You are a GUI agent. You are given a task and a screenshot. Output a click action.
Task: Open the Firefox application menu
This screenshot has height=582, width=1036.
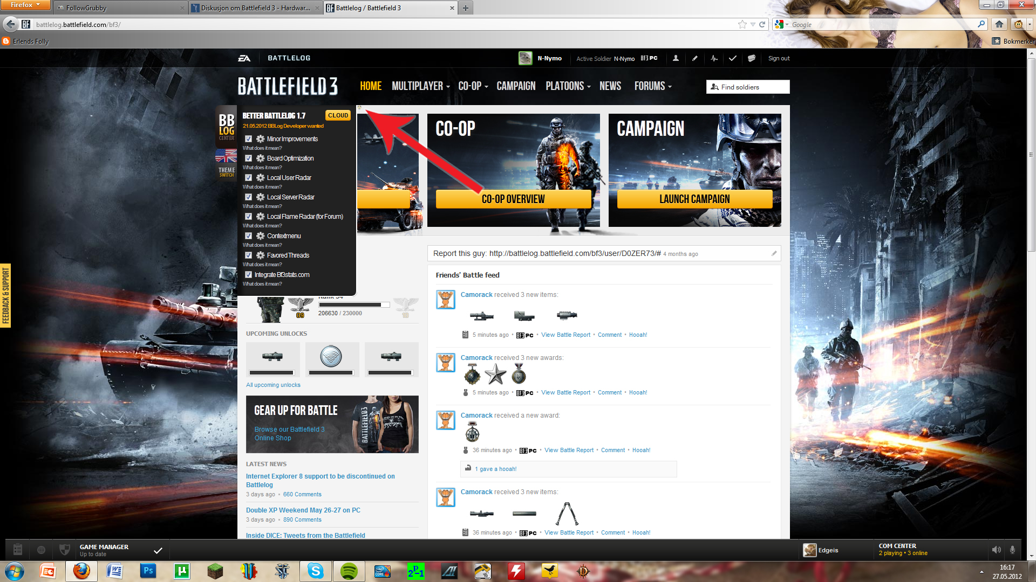[x=25, y=5]
